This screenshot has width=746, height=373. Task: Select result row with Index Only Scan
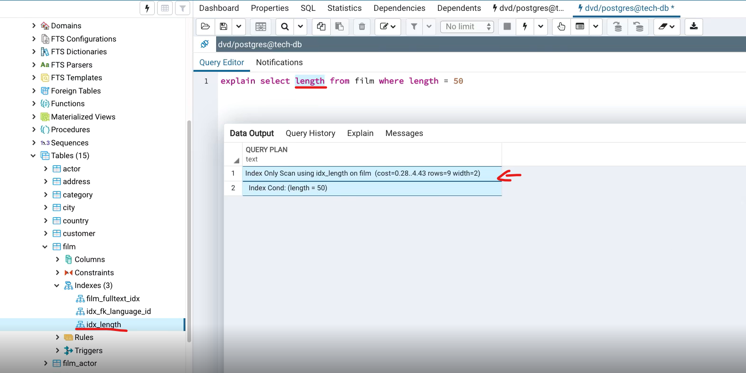372,173
